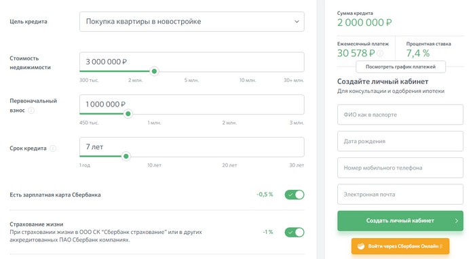Click the '2 млн.' mark under property cost

(x=135, y=80)
